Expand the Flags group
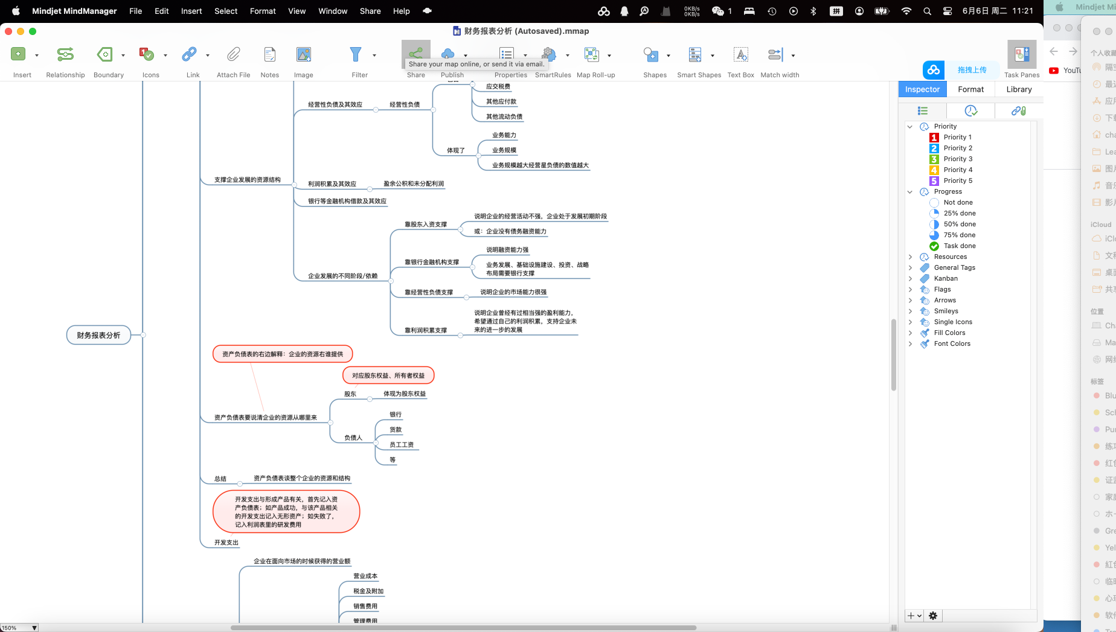This screenshot has width=1116, height=632. click(910, 290)
